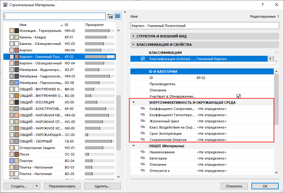Click Срок Эксплуатации value <Не определено>
Screen dimensions: 284x193
212,134
